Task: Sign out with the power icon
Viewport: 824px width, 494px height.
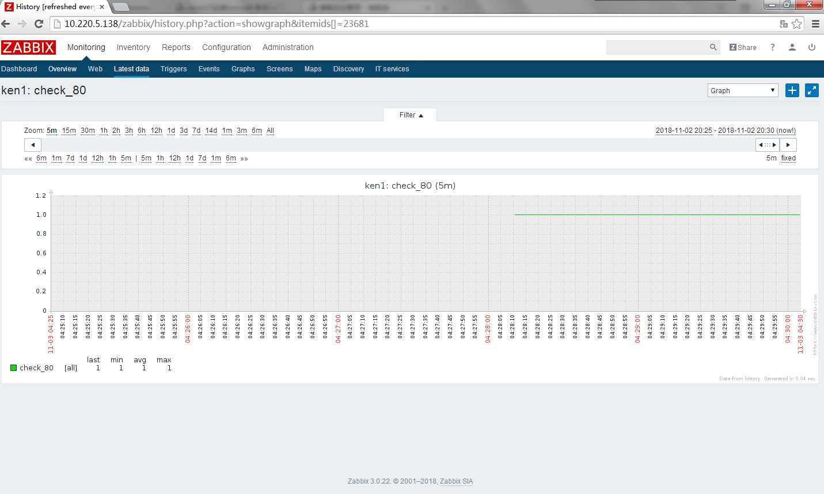Action: click(812, 47)
